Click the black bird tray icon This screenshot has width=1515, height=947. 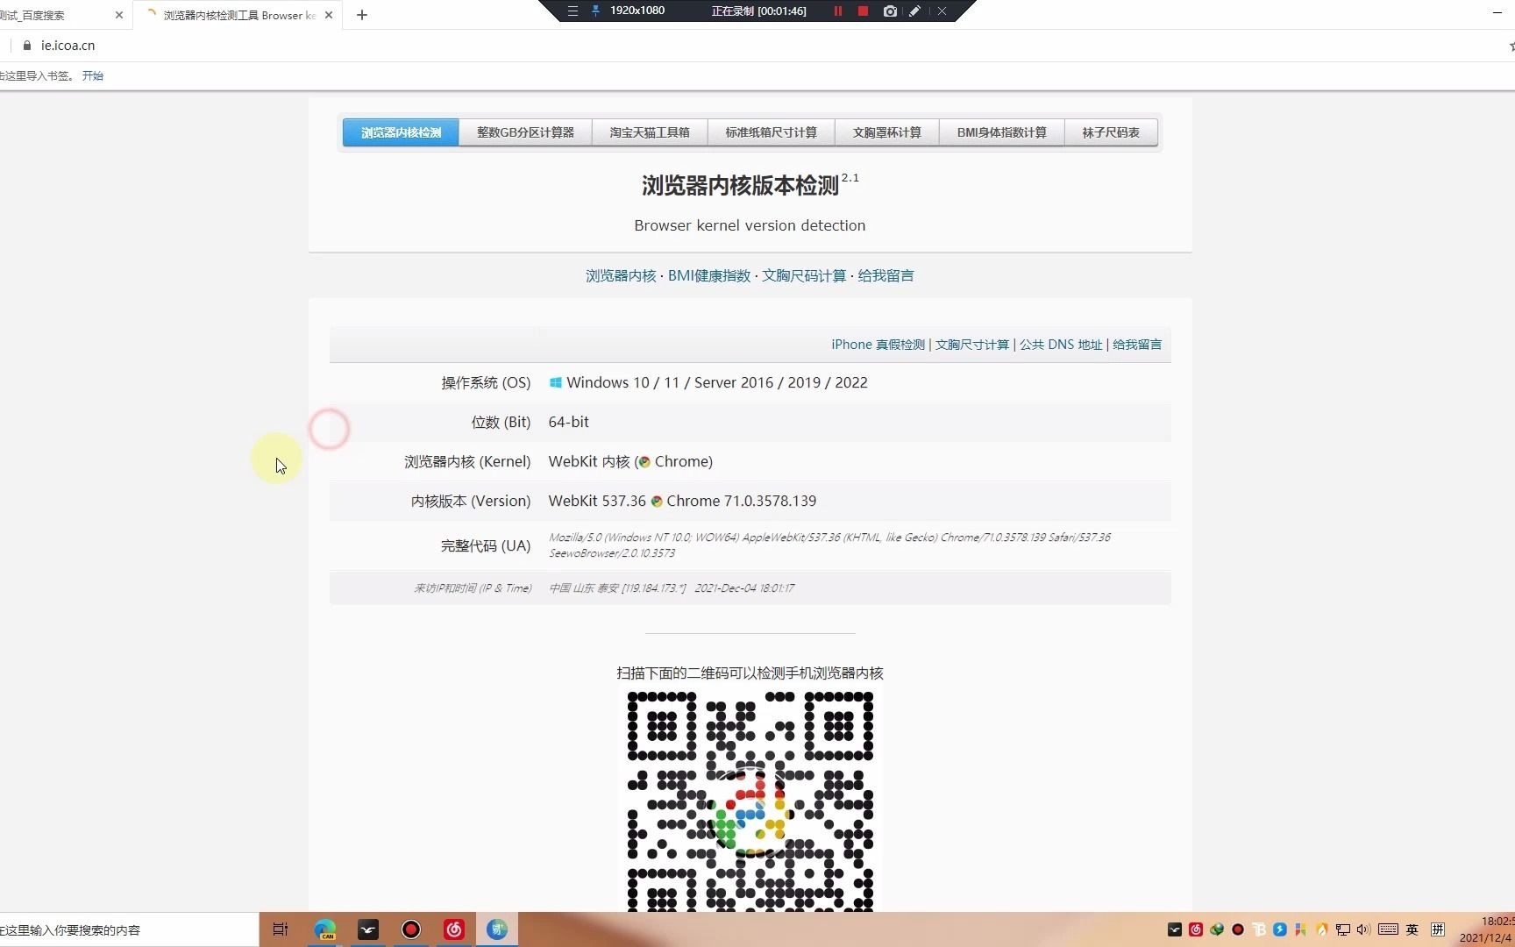tap(1175, 929)
